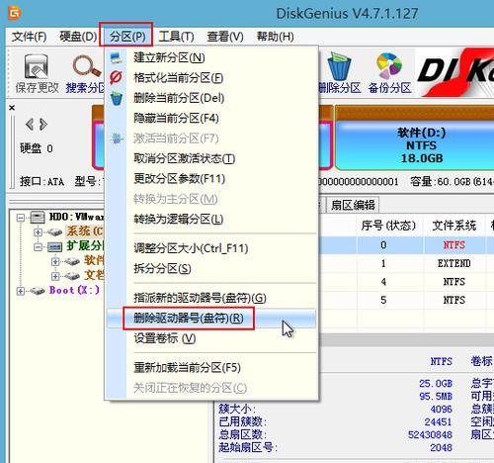Collapse the HD0 disk tree node

click(x=21, y=218)
